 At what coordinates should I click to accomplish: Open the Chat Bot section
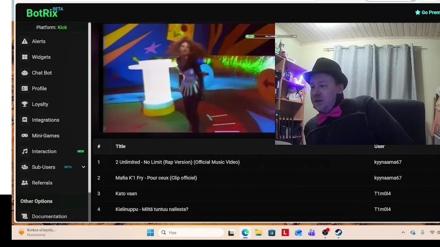coord(42,73)
